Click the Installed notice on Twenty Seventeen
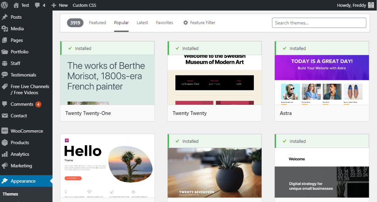This screenshot has width=377, height=202. (x=215, y=141)
